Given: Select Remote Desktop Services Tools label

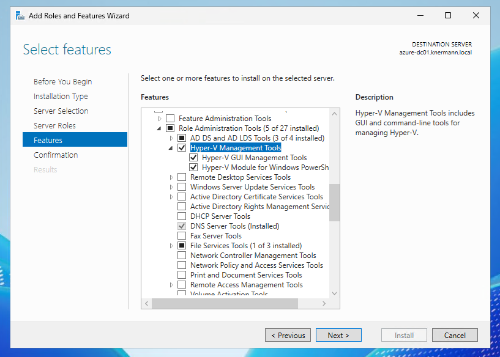Looking at the screenshot, I should (241, 177).
